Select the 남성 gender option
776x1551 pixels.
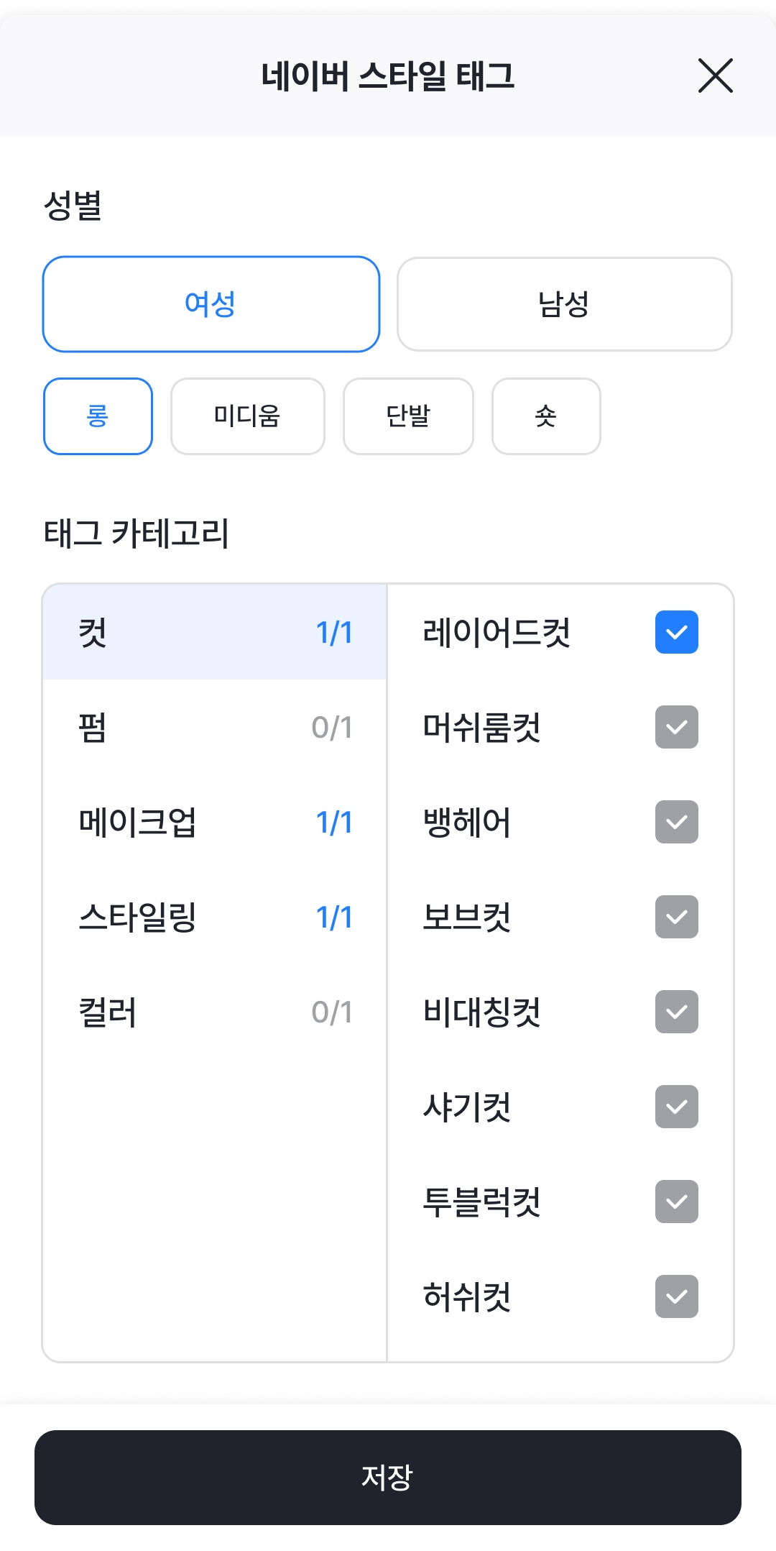pyautogui.click(x=564, y=304)
